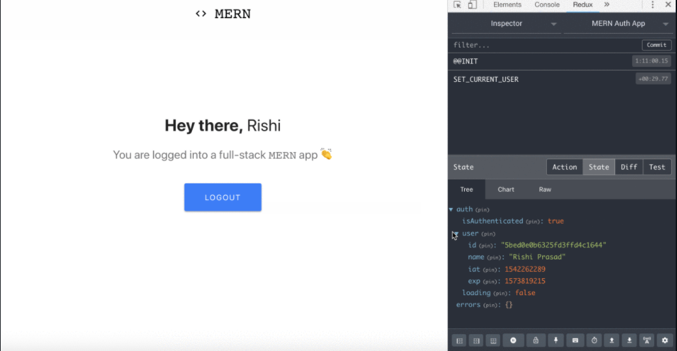Switch view to Diff
Viewport: 677px width, 351px height.
tap(629, 167)
